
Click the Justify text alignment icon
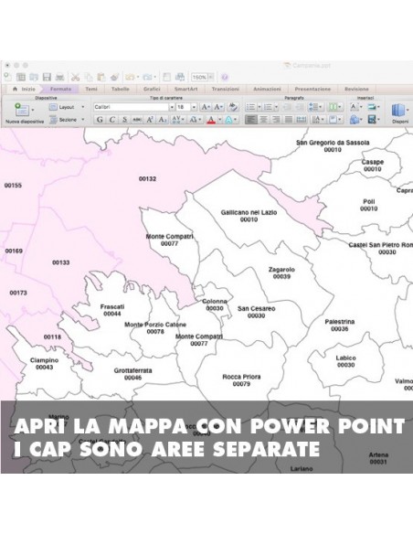tap(289, 120)
